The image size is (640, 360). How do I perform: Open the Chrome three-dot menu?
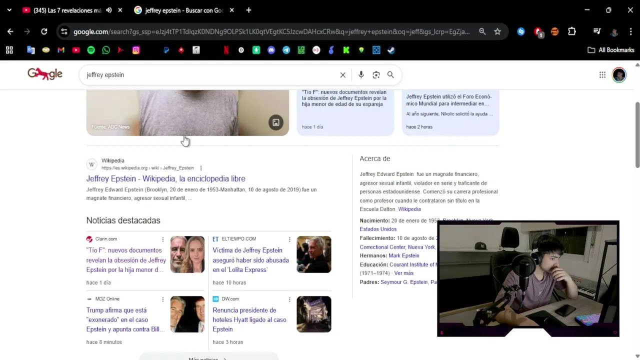[x=630, y=31]
